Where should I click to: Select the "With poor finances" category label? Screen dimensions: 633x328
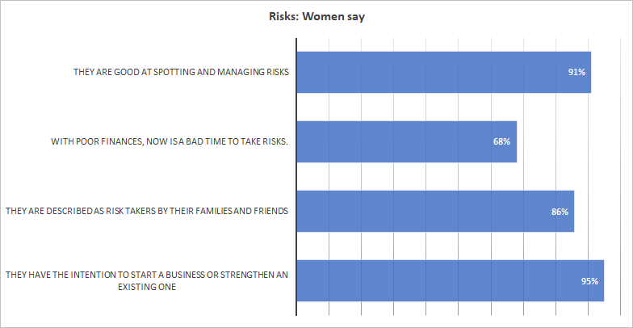tap(170, 142)
